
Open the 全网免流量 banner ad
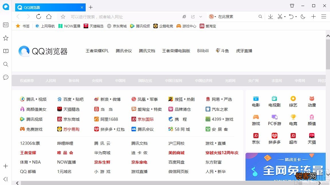tap(286, 166)
